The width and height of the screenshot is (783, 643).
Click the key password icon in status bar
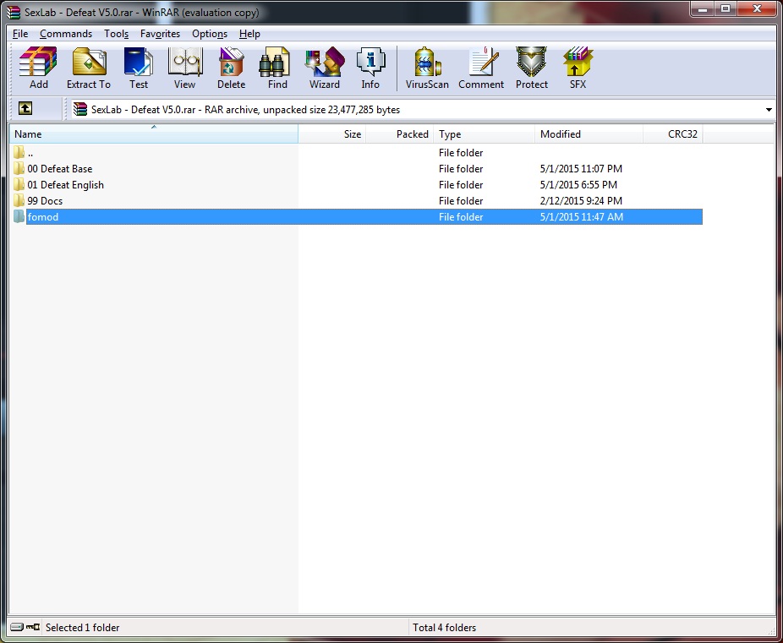[33, 627]
